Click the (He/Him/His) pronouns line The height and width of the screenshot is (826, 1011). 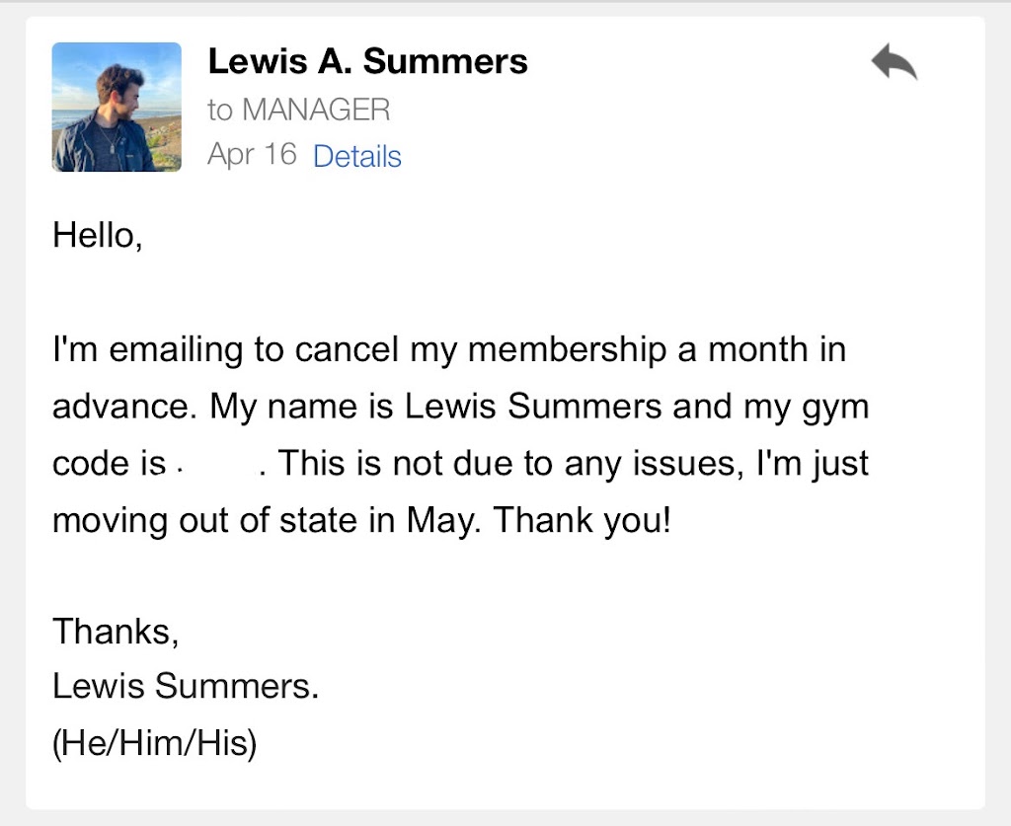point(154,742)
